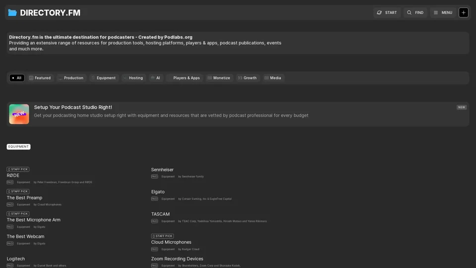Click 'by Corsair Gaming, Inc & EagleTree Capital'
The height and width of the screenshot is (268, 476).
205,199
